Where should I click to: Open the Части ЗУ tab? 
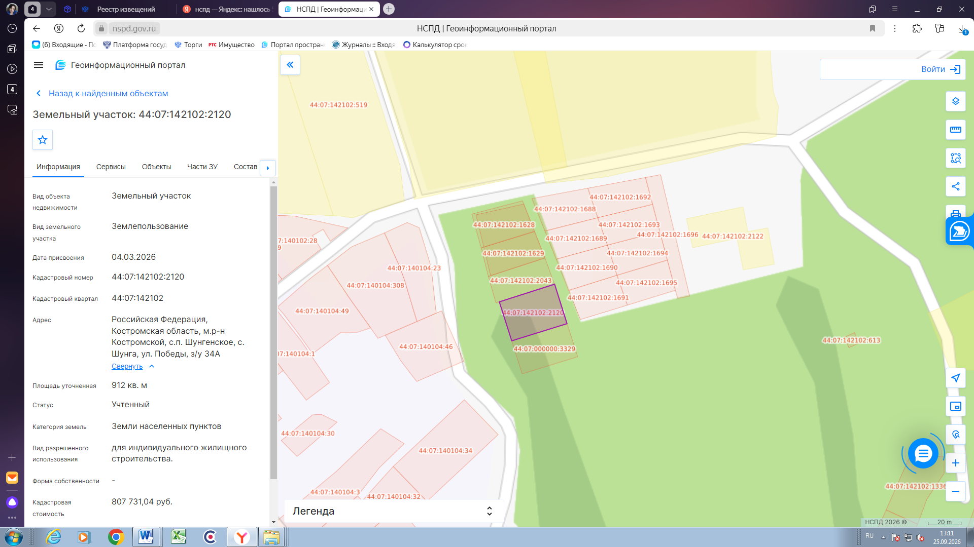click(x=202, y=167)
